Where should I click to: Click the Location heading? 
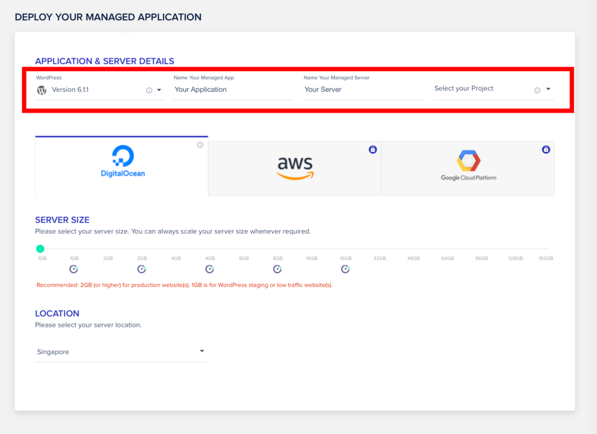[x=57, y=313]
